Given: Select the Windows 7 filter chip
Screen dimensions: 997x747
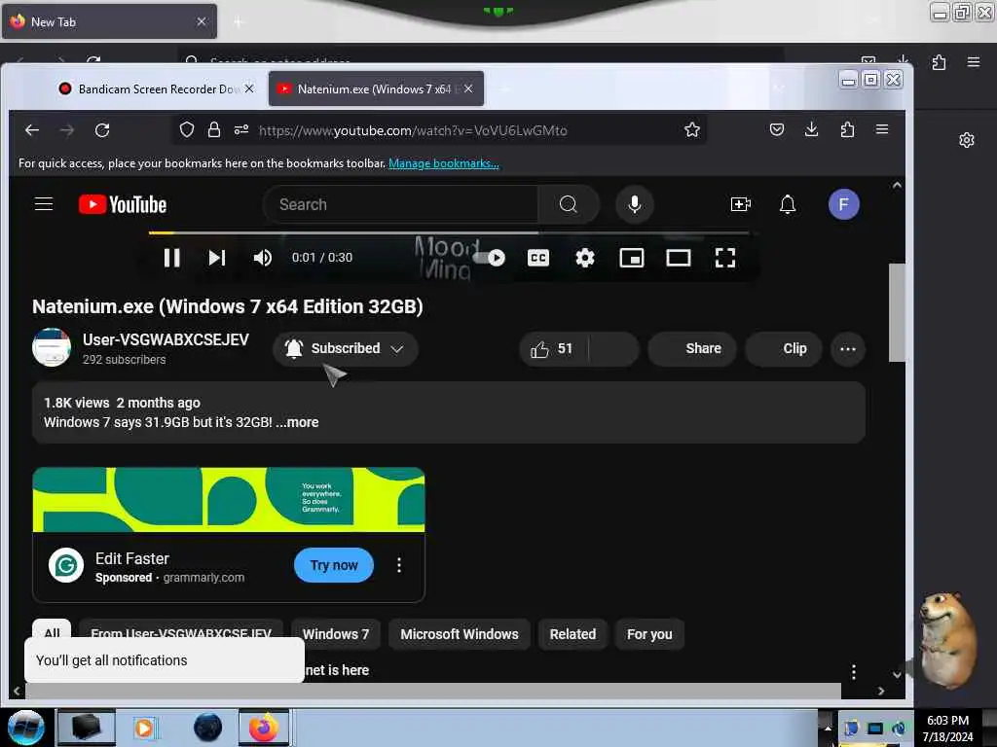Looking at the screenshot, I should point(336,634).
